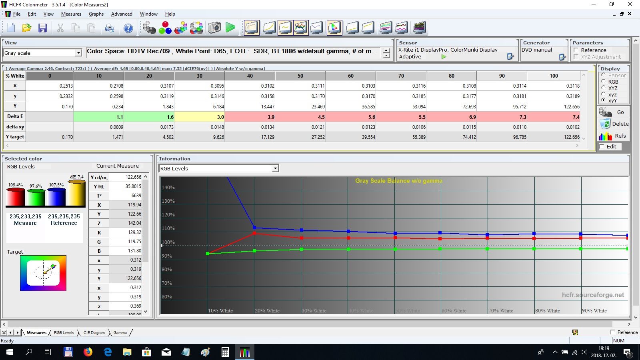This screenshot has width=640, height=360.
Task: Open the last monitor icon with dark colored lines
Action: (419, 28)
